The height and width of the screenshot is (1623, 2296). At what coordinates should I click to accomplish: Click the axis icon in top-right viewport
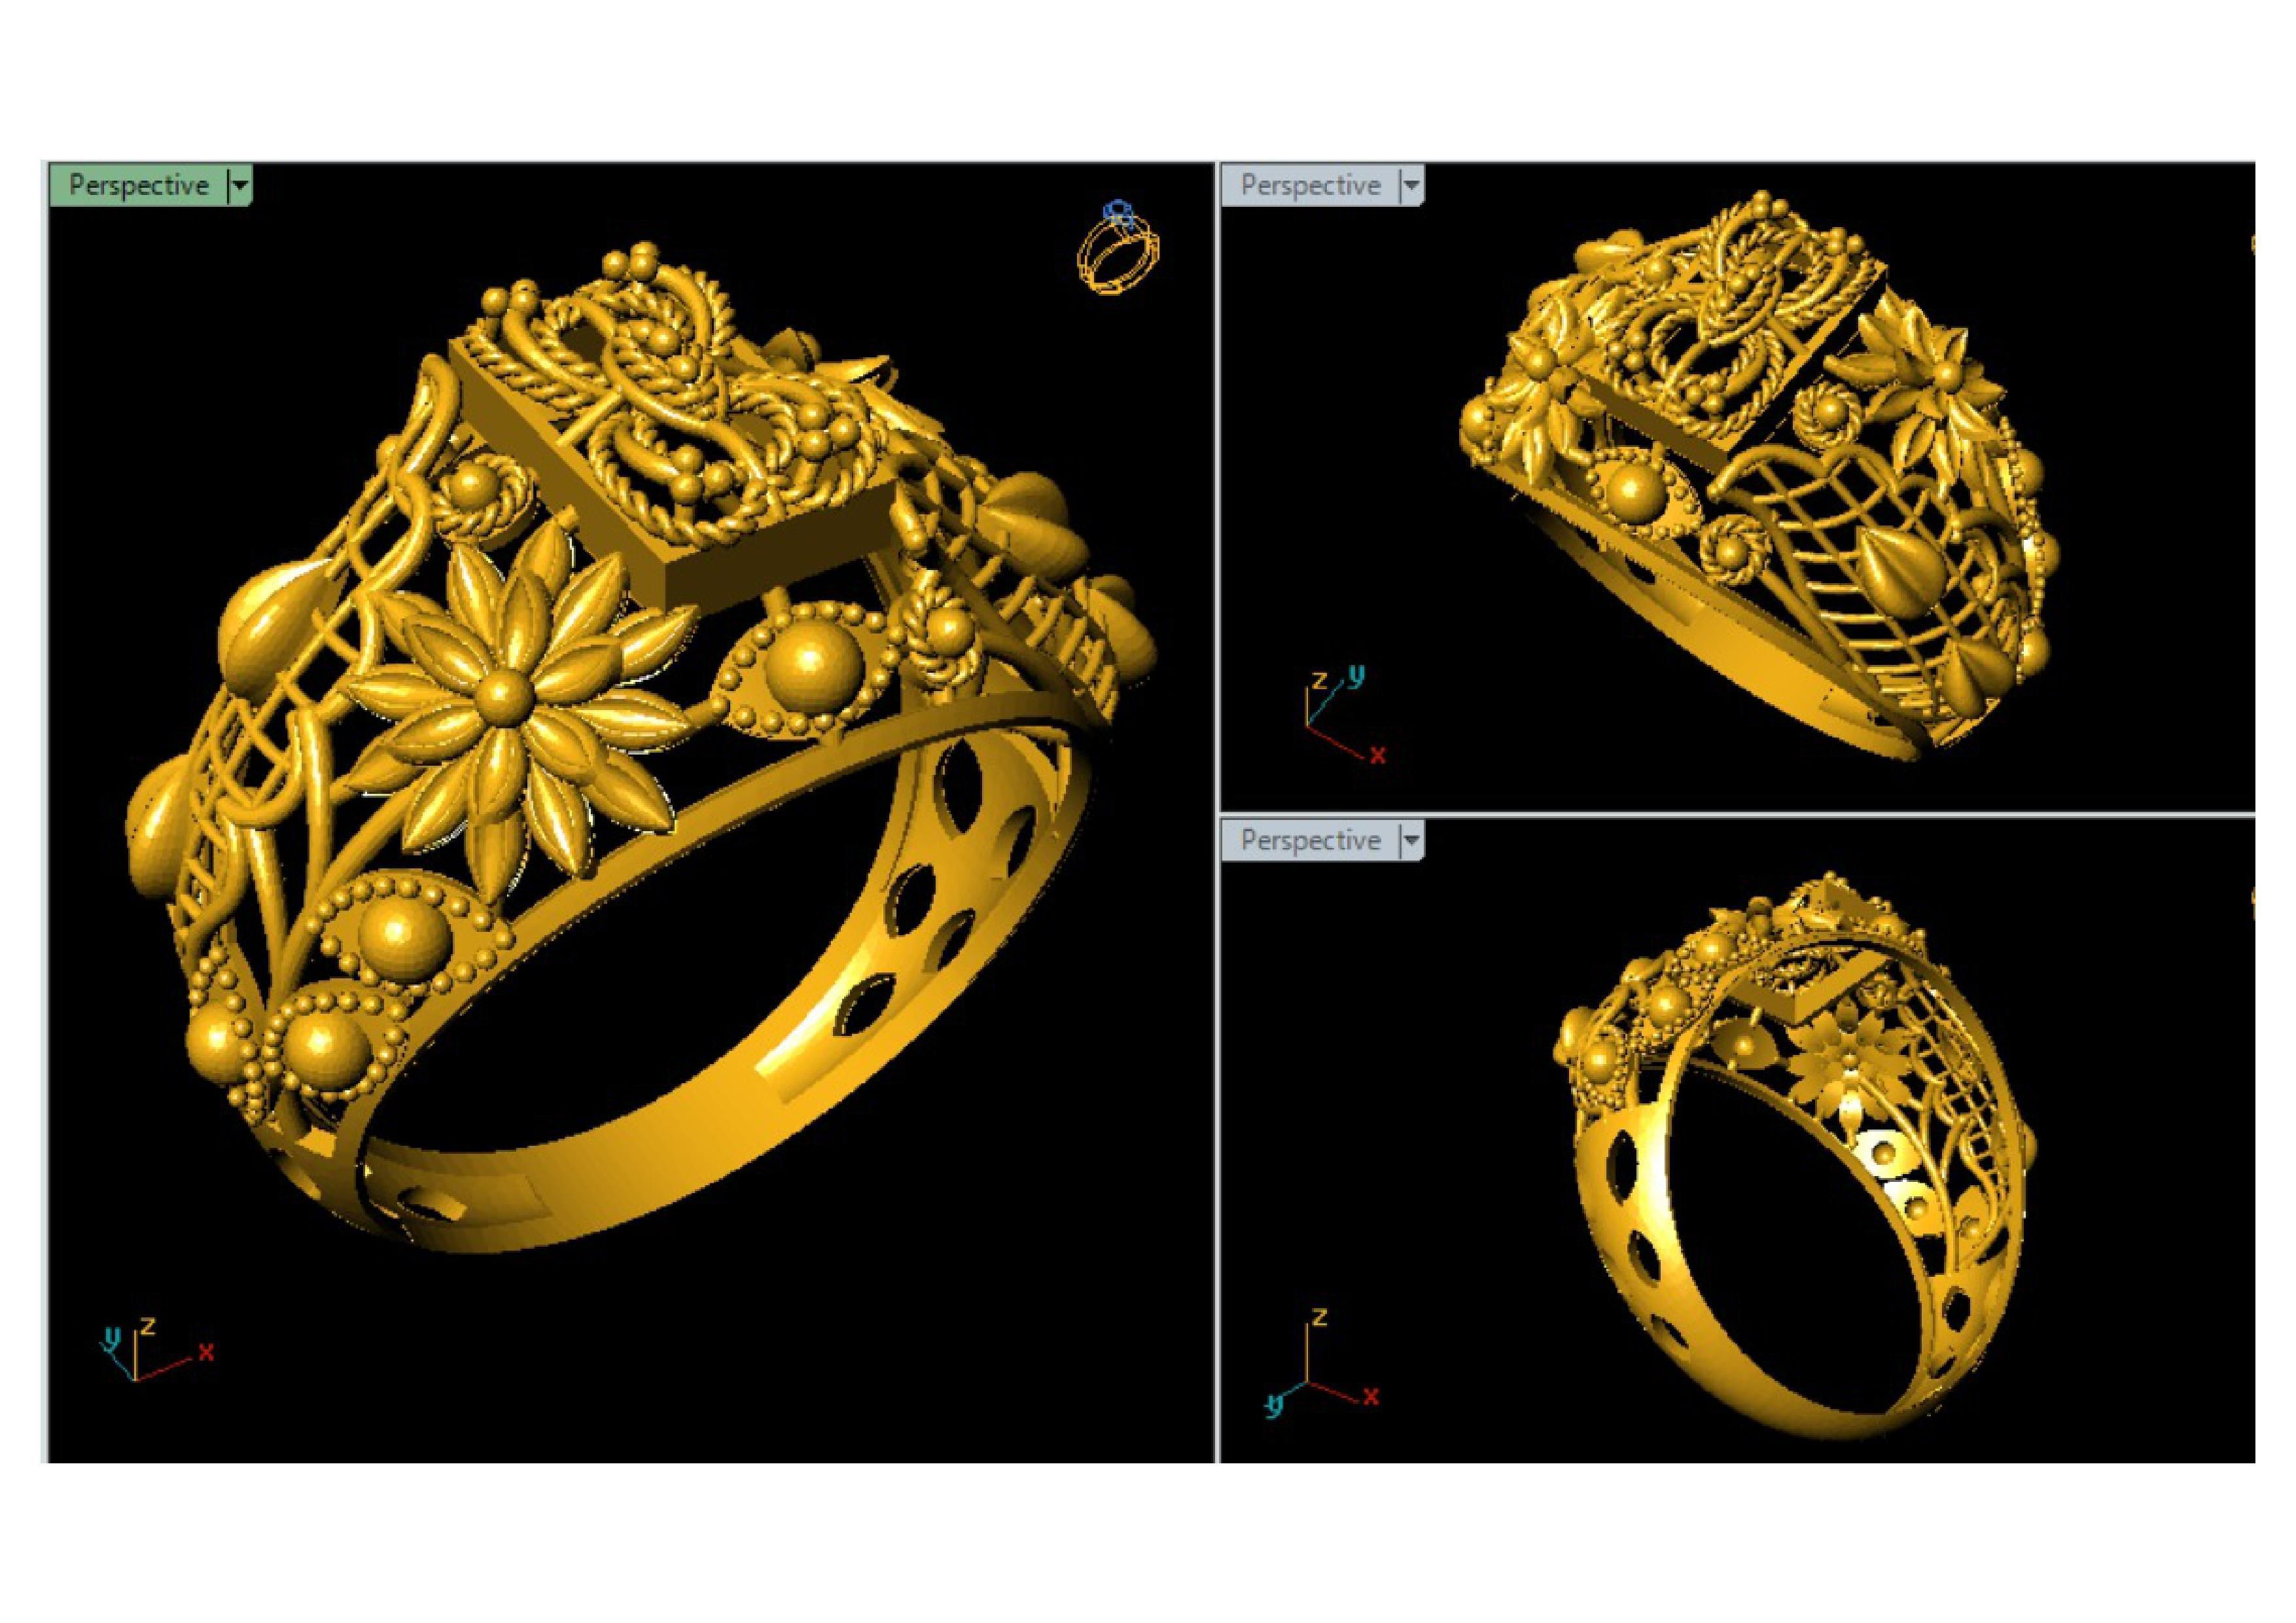1345,716
